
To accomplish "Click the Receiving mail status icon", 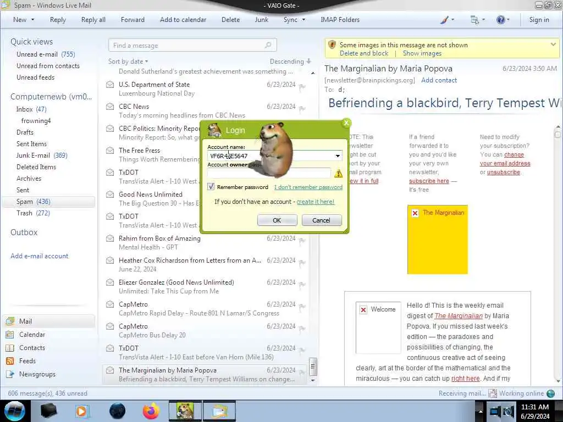I will (x=493, y=393).
